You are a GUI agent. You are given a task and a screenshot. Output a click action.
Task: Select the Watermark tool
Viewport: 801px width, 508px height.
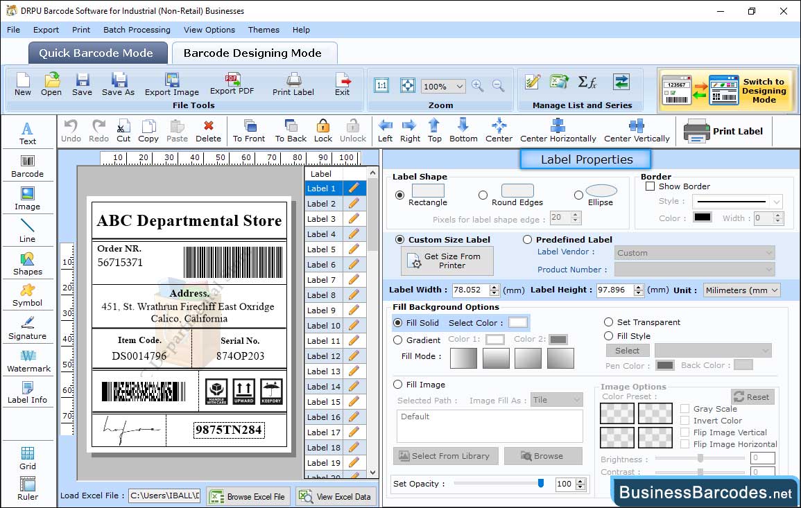pyautogui.click(x=28, y=361)
